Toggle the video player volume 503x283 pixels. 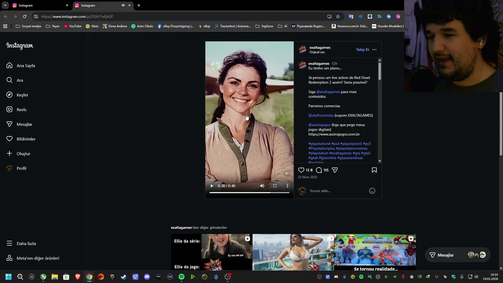pyautogui.click(x=262, y=186)
